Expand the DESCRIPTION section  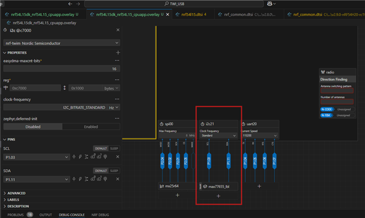16,206
